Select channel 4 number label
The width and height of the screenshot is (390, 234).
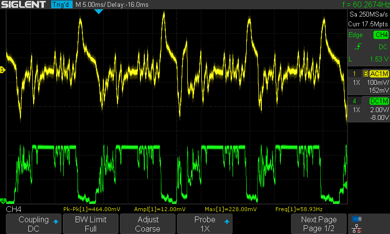pos(354,101)
